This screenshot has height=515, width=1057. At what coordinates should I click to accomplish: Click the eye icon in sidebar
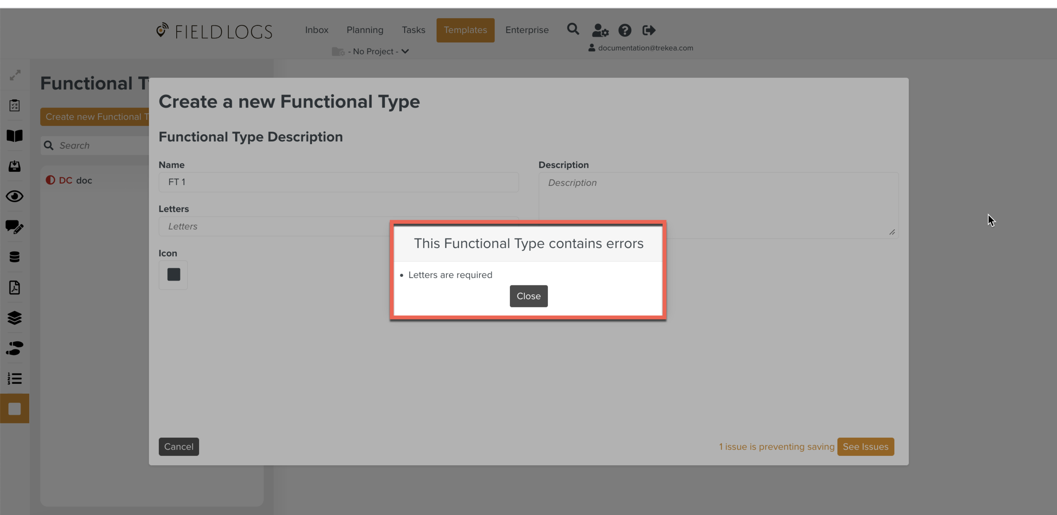15,196
